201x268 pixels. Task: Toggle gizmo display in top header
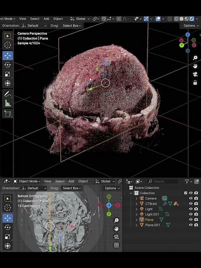point(146,19)
